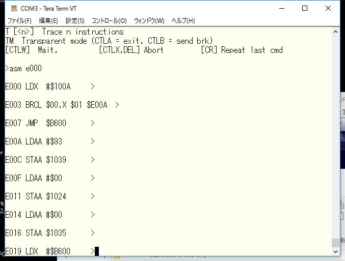Click the 'COM3 - Tera Term VT' window title
Screen dimensions: 345x261
(48, 9)
